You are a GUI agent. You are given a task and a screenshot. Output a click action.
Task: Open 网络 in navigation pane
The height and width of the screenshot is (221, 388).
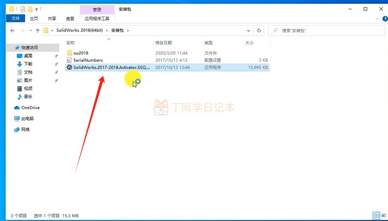tap(25, 129)
